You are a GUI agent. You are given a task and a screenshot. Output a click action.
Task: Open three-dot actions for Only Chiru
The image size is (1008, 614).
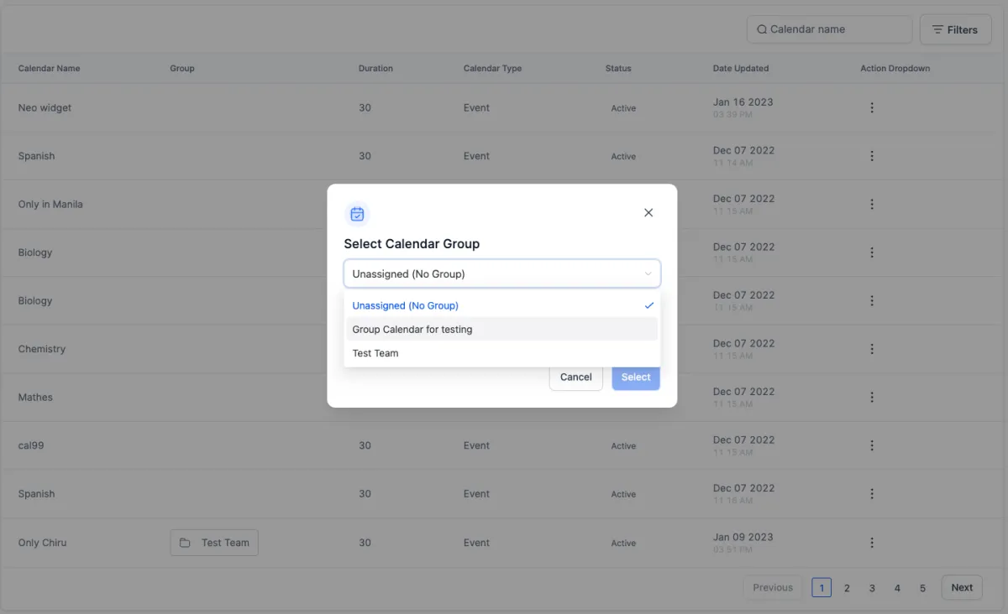coord(872,543)
